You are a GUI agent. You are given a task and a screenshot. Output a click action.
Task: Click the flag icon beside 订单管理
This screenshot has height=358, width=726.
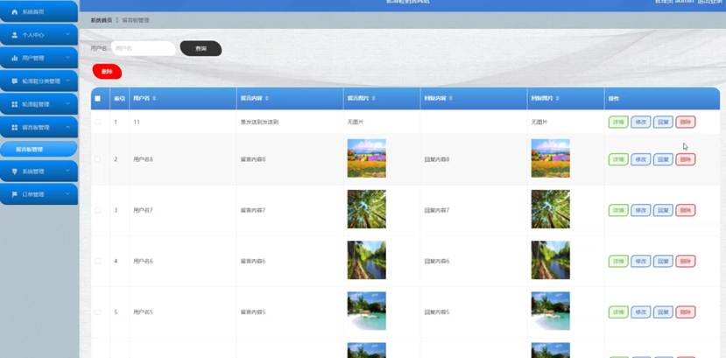(x=14, y=194)
